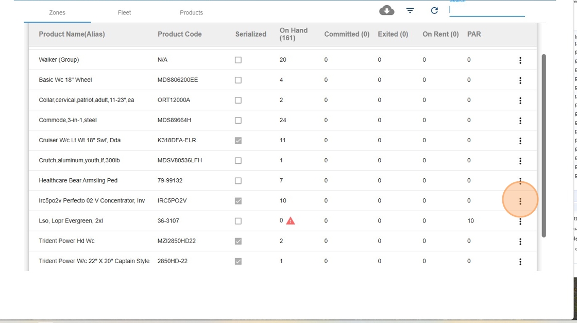This screenshot has width=577, height=323.
Task: Click PAR value 10 for Lso Lopr
Action: click(x=471, y=220)
